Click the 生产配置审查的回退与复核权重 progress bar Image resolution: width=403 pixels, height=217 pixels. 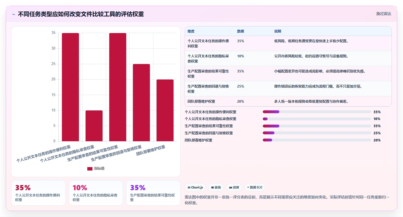pyautogui.click(x=317, y=133)
